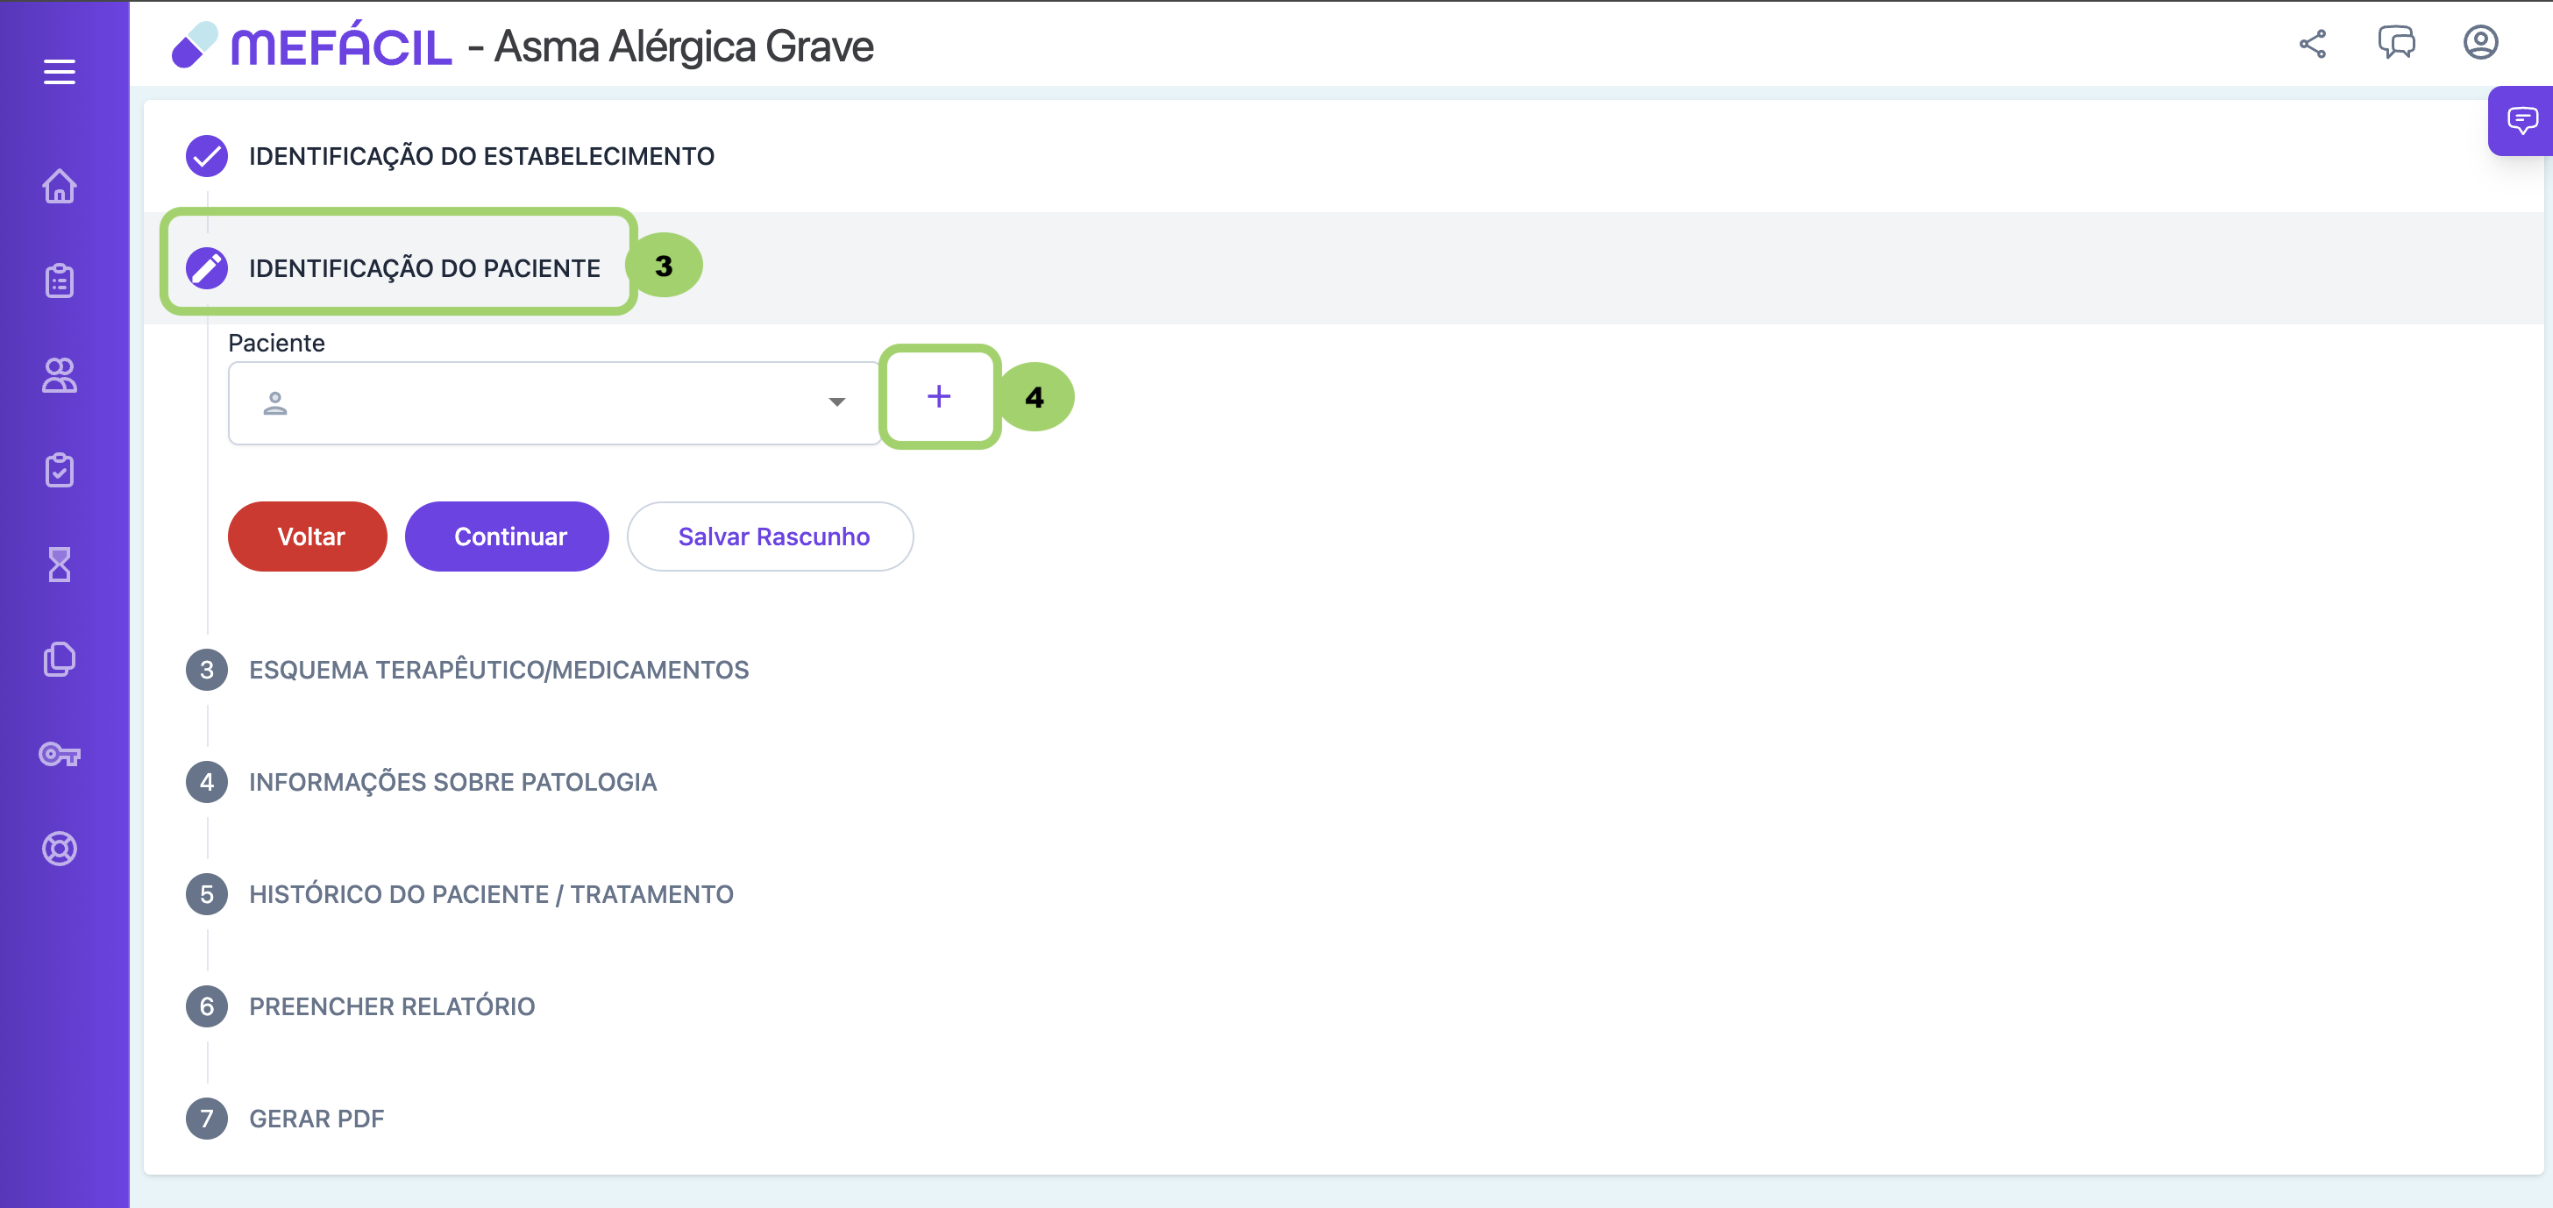This screenshot has height=1208, width=2553.
Task: Go to home via sidebar house icon
Action: pos(60,187)
